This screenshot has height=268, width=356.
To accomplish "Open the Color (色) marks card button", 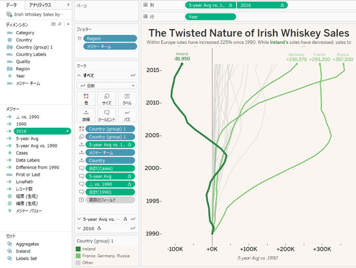I will [86, 99].
